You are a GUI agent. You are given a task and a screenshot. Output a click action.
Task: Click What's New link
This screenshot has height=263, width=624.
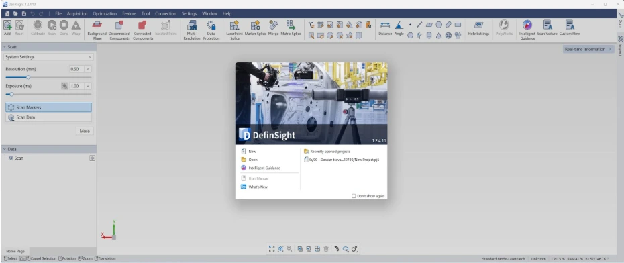tap(258, 187)
